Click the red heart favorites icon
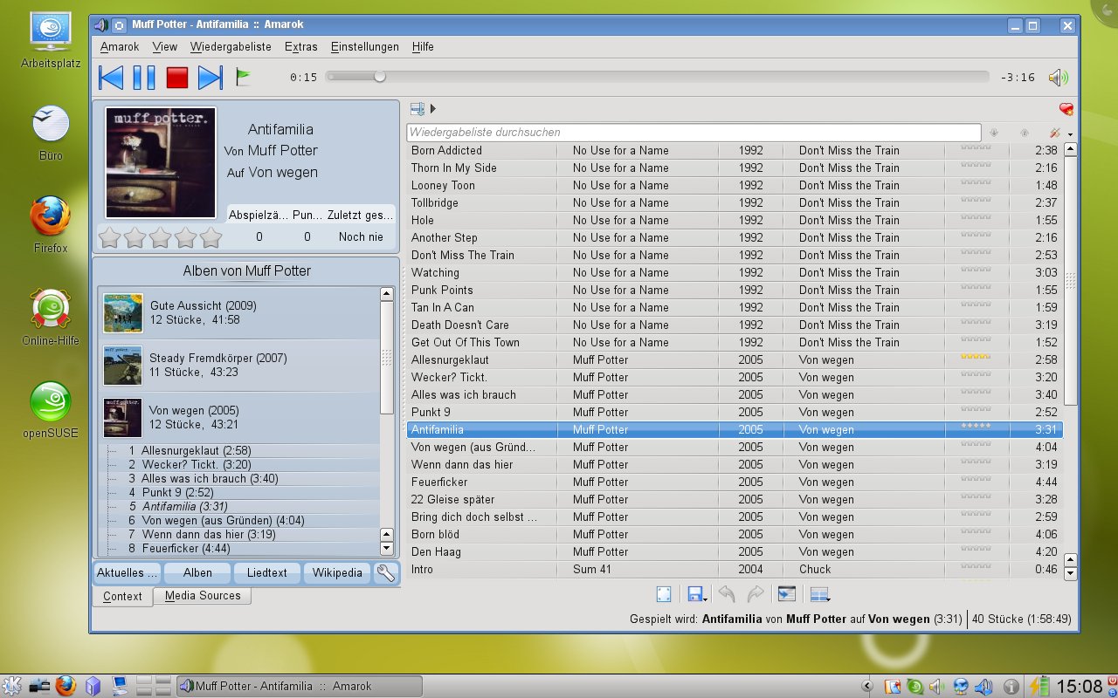Image resolution: width=1118 pixels, height=698 pixels. (1066, 109)
